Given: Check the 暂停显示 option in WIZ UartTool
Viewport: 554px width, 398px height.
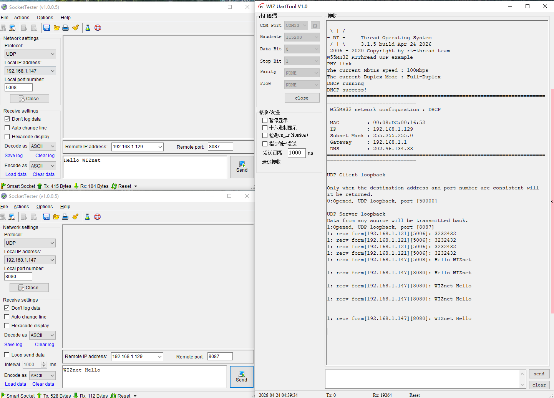Looking at the screenshot, I should [x=265, y=120].
